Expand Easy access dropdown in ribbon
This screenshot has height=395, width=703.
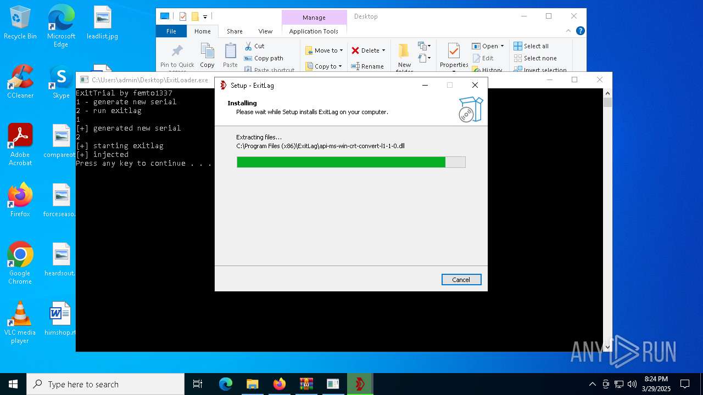(x=424, y=58)
